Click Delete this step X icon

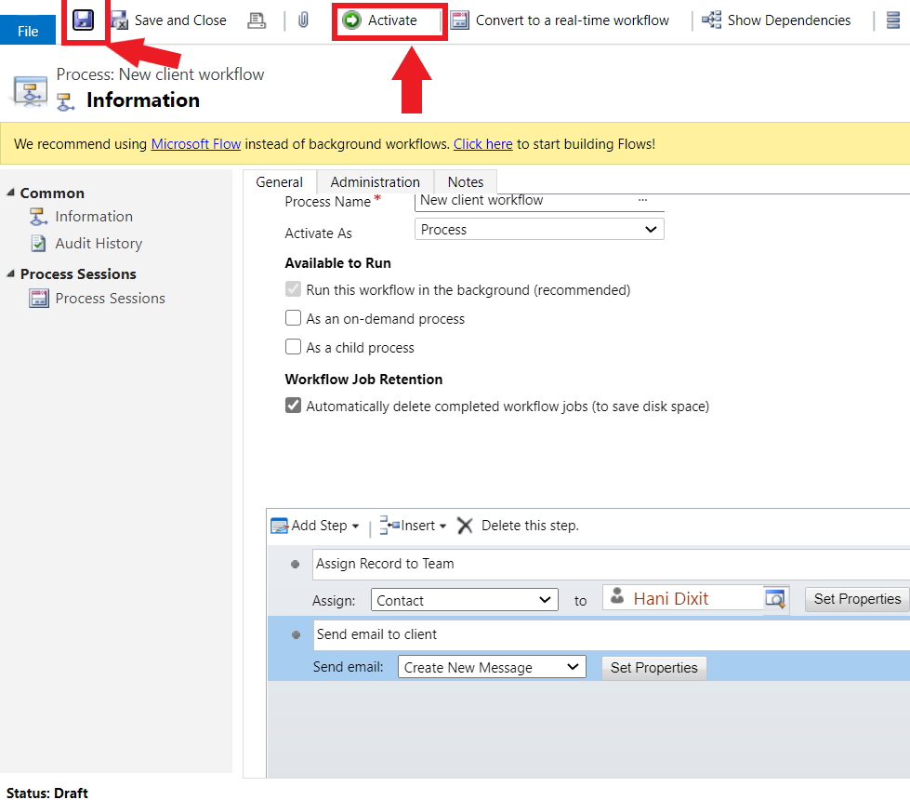click(465, 526)
